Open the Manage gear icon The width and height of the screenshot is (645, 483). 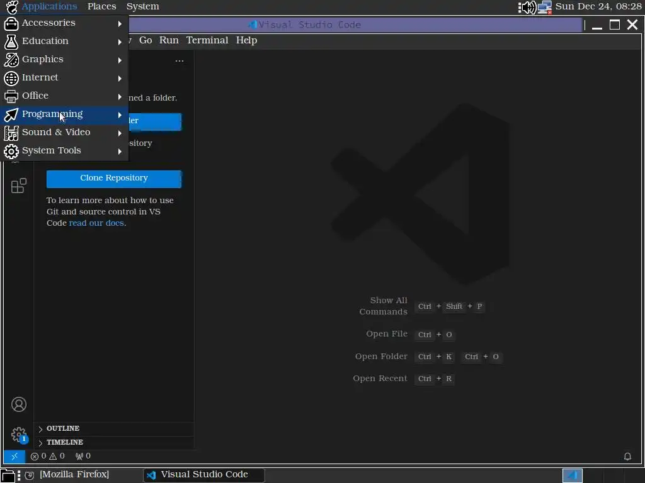click(x=19, y=435)
